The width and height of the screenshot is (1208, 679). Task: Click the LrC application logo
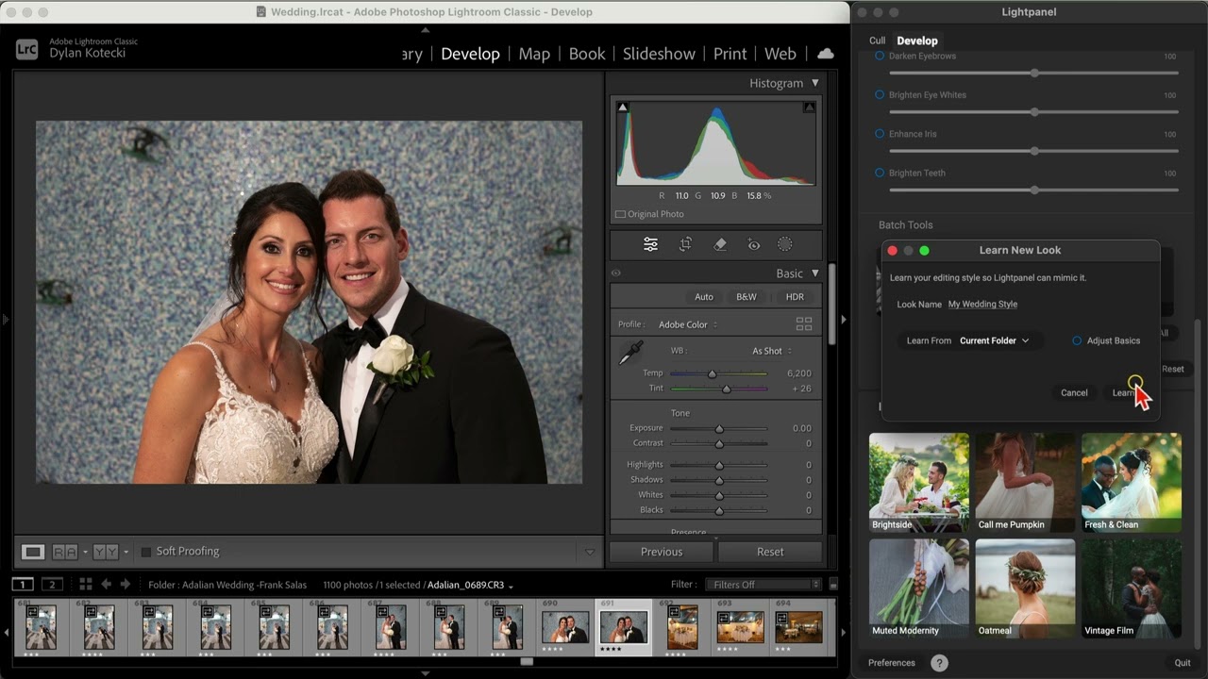[26, 49]
